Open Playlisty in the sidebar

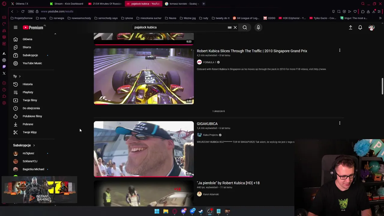pyautogui.click(x=32, y=92)
